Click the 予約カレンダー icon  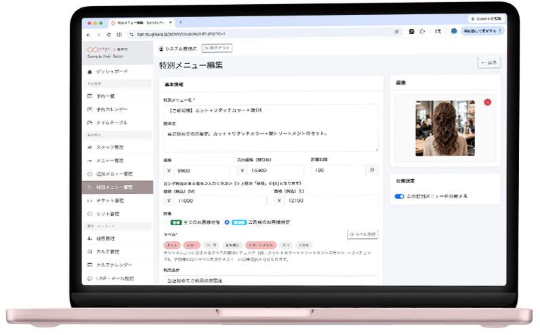[90, 109]
